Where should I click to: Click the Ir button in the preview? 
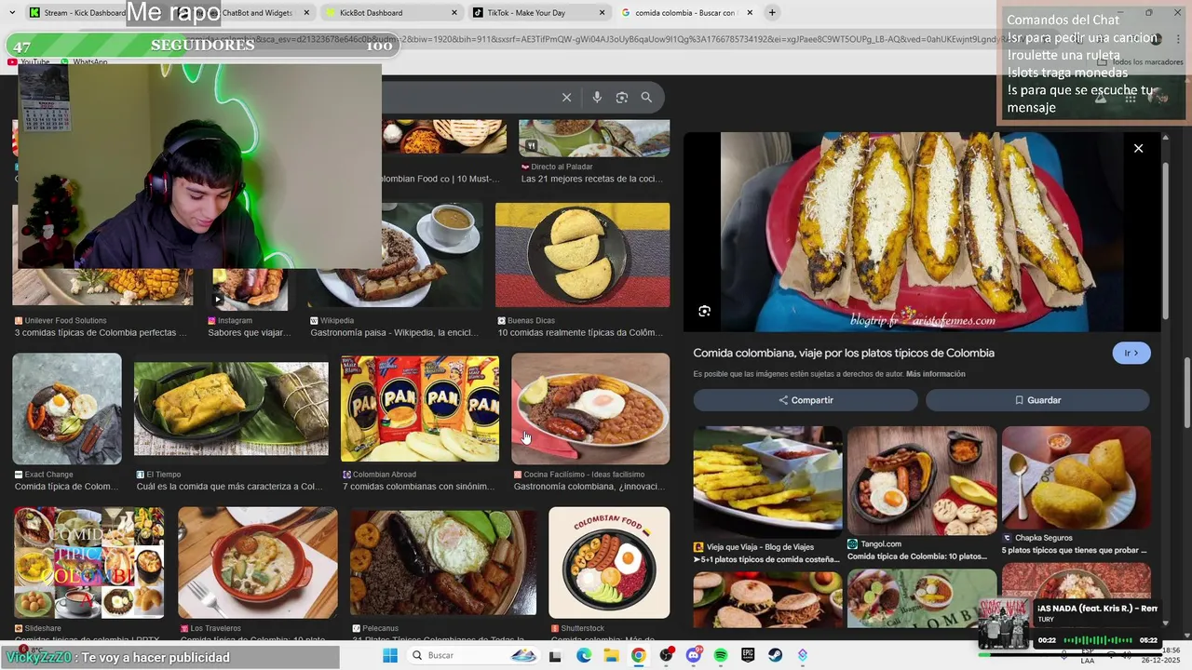pyautogui.click(x=1131, y=354)
